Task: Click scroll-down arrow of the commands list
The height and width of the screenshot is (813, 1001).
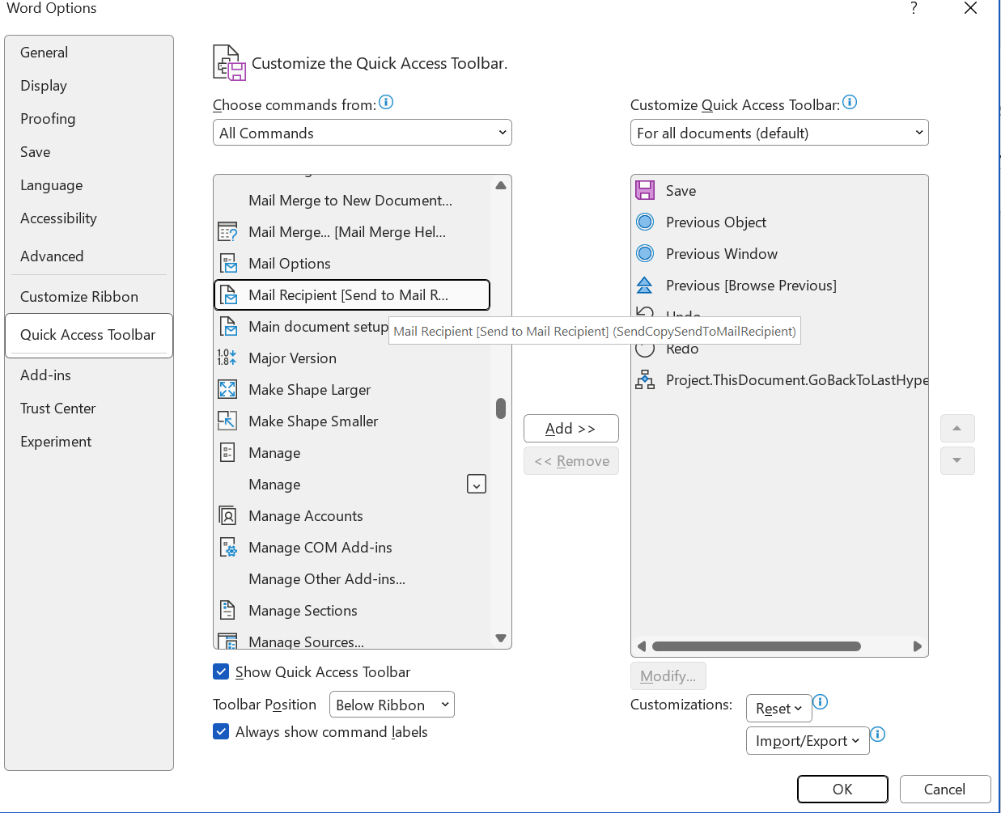Action: coord(501,638)
